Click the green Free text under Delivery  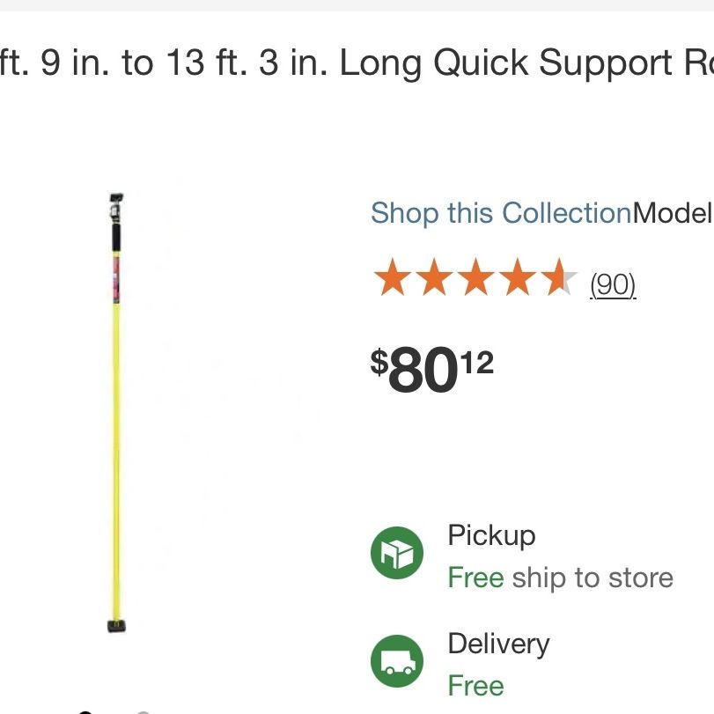(475, 686)
